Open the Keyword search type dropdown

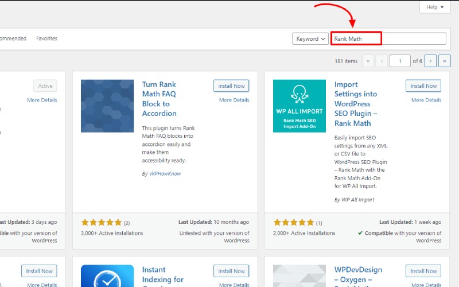(x=310, y=38)
